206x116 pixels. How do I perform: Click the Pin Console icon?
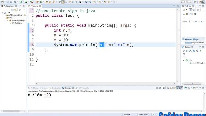(x=186, y=88)
